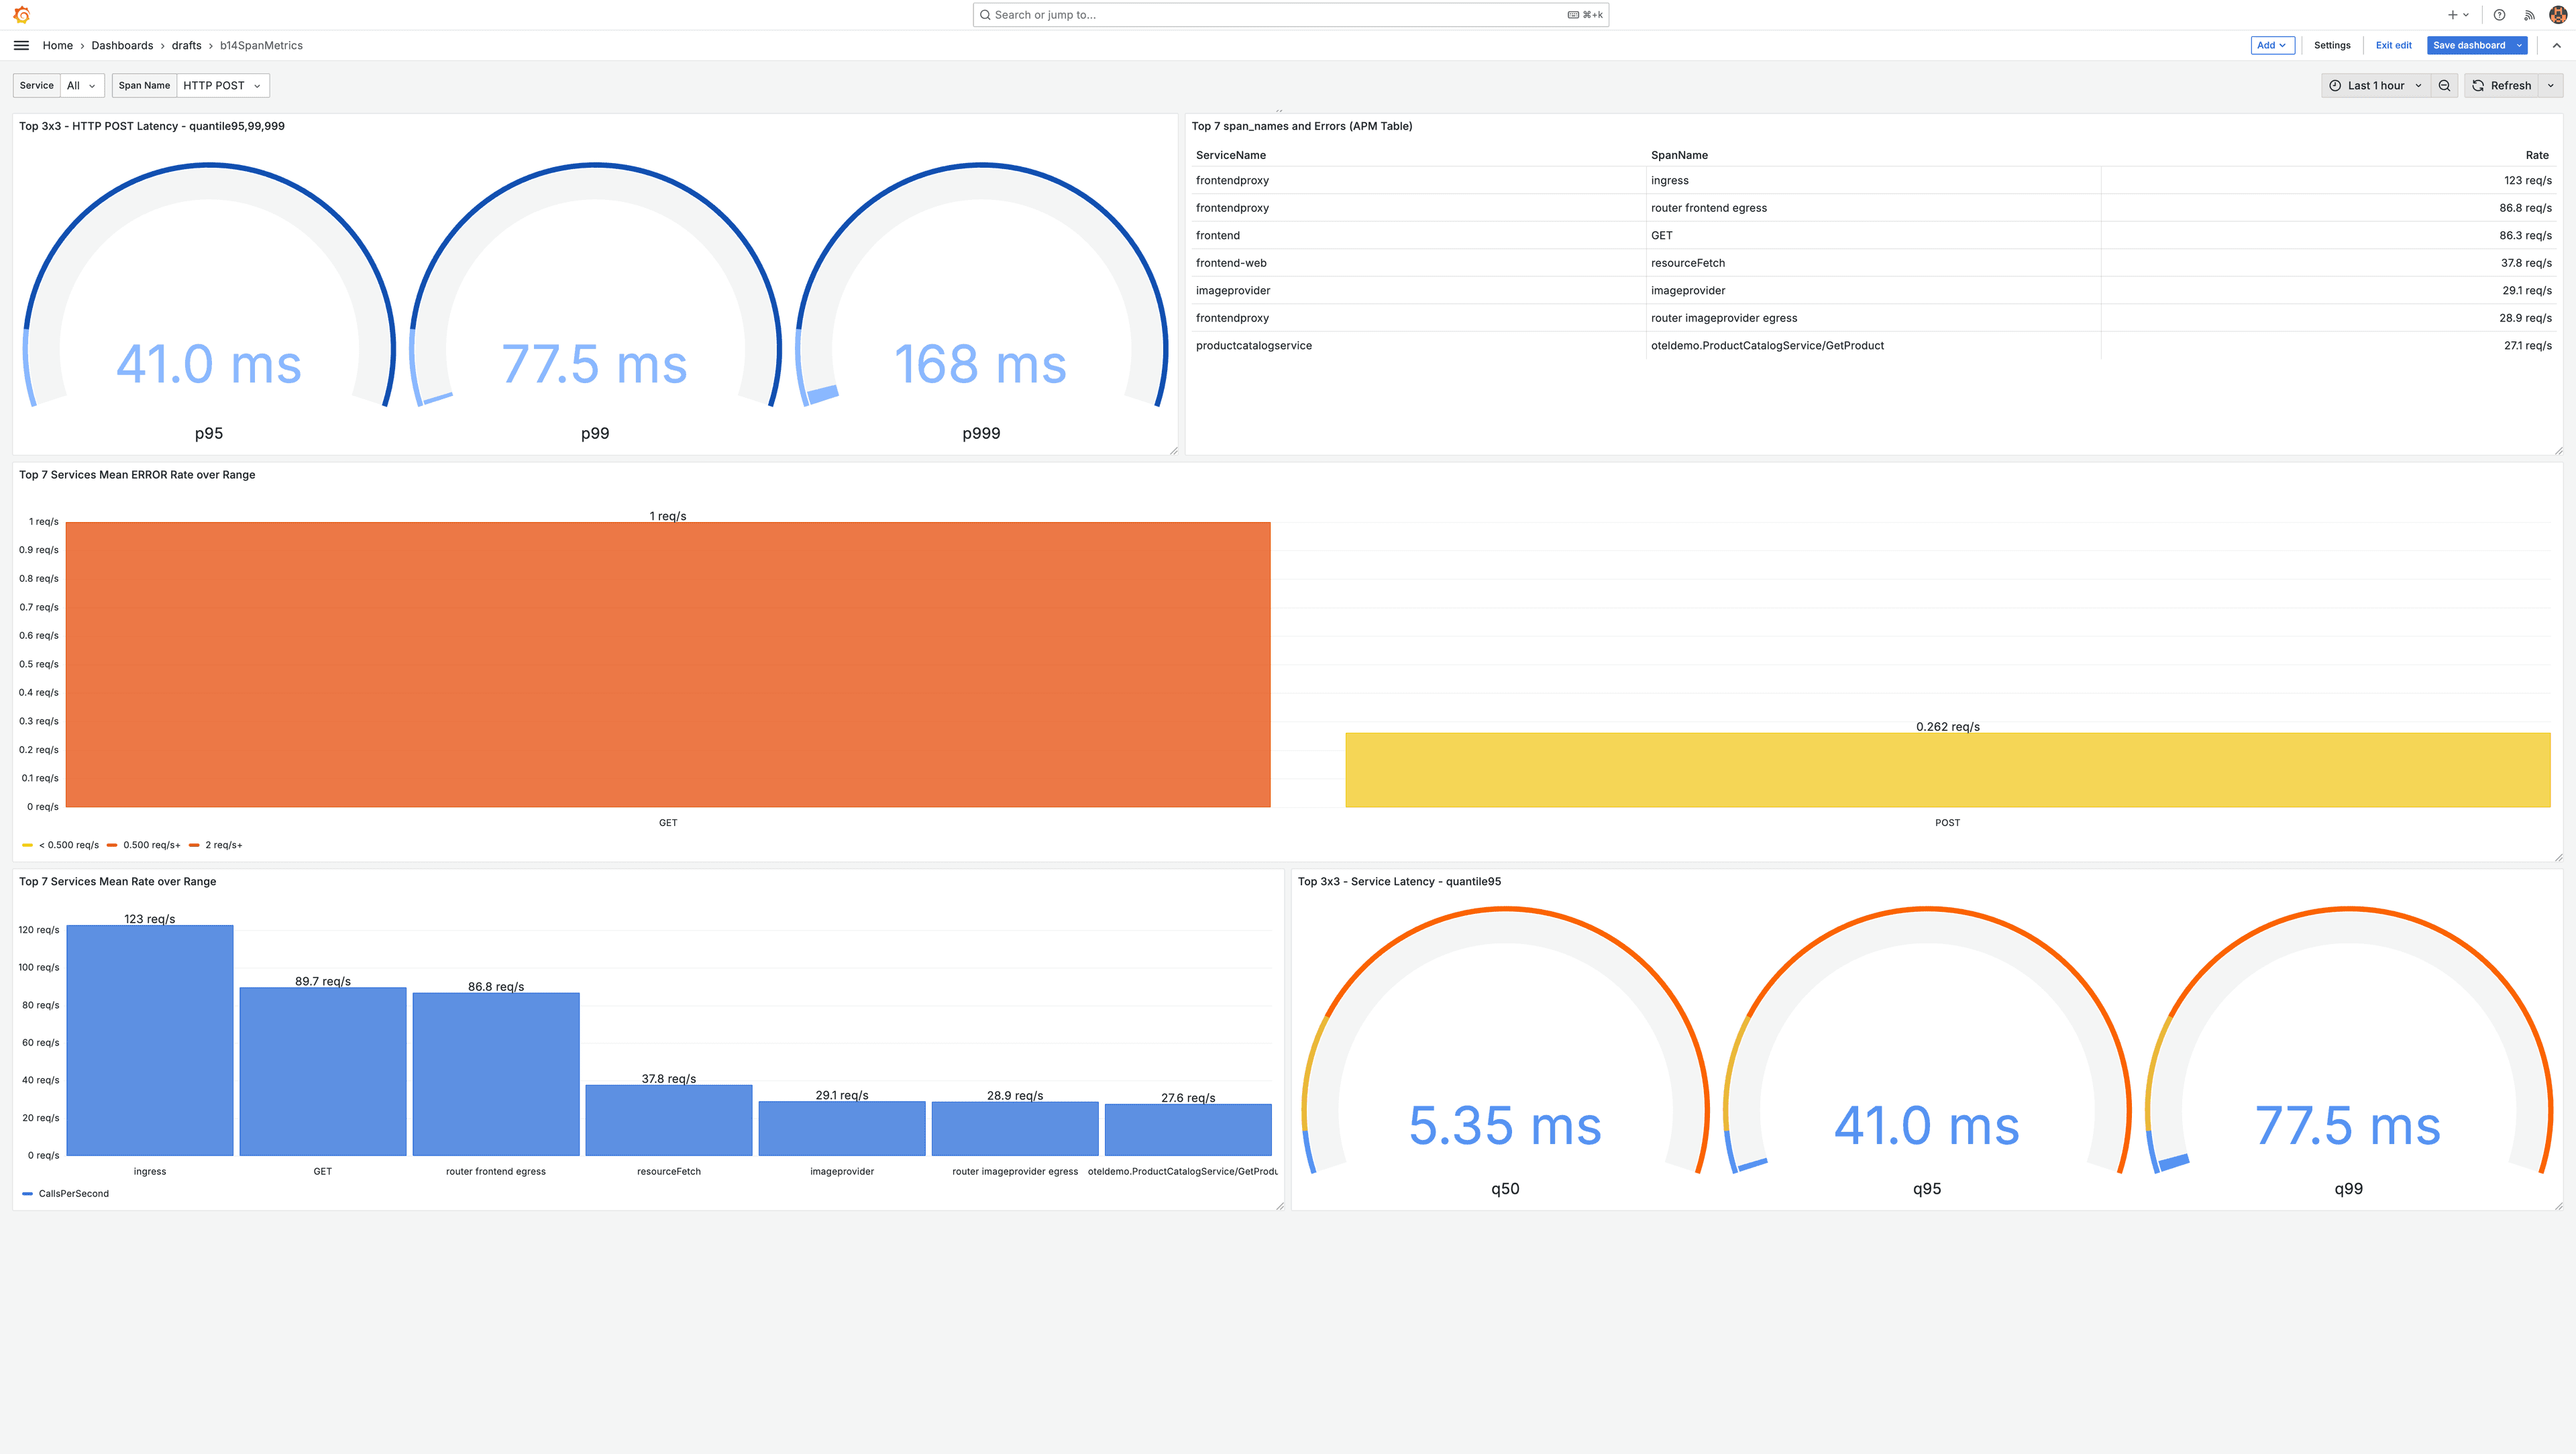This screenshot has height=1454, width=2576.
Task: Go to Dashboards breadcrumb
Action: click(x=122, y=45)
